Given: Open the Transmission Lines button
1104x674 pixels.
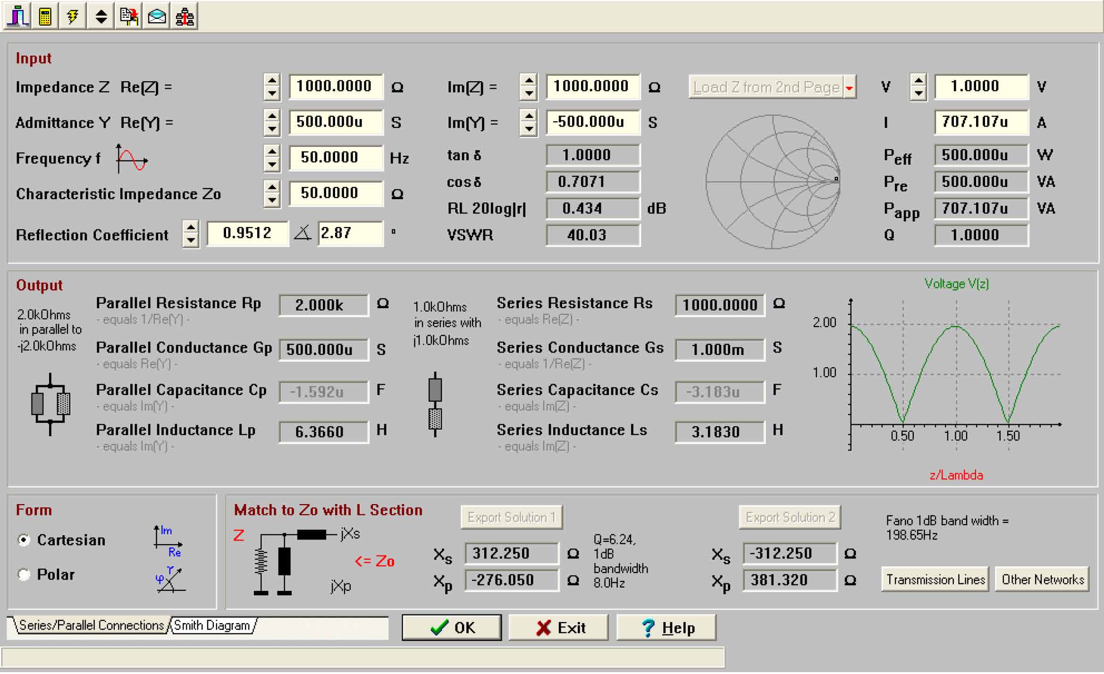Looking at the screenshot, I should coord(935,580).
